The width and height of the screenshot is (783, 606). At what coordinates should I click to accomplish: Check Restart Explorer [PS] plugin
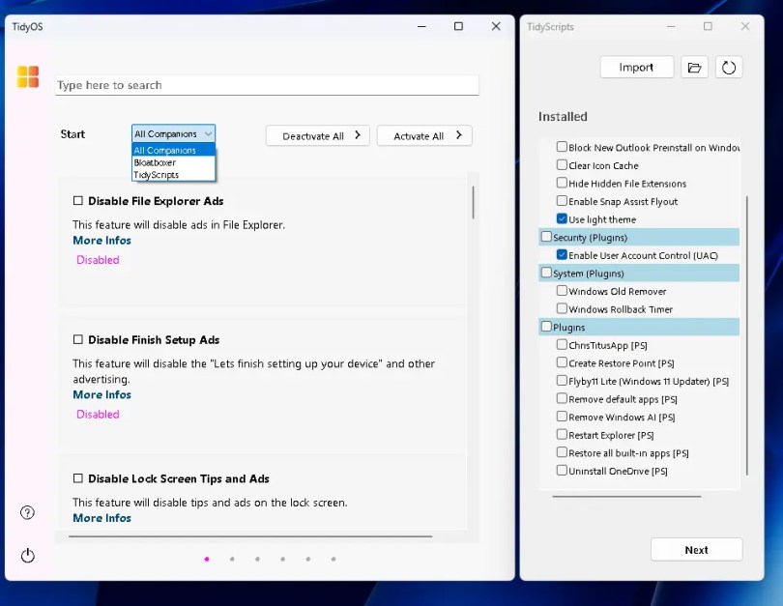(562, 434)
